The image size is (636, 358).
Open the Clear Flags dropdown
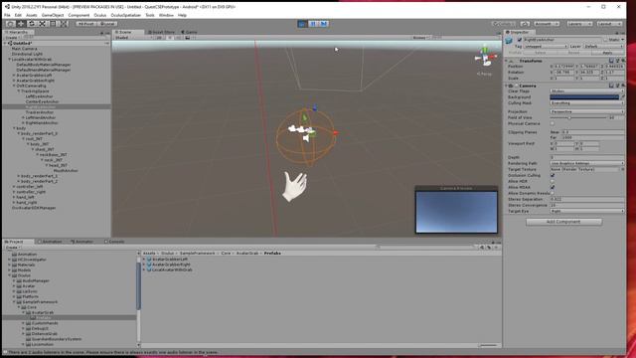(x=587, y=90)
